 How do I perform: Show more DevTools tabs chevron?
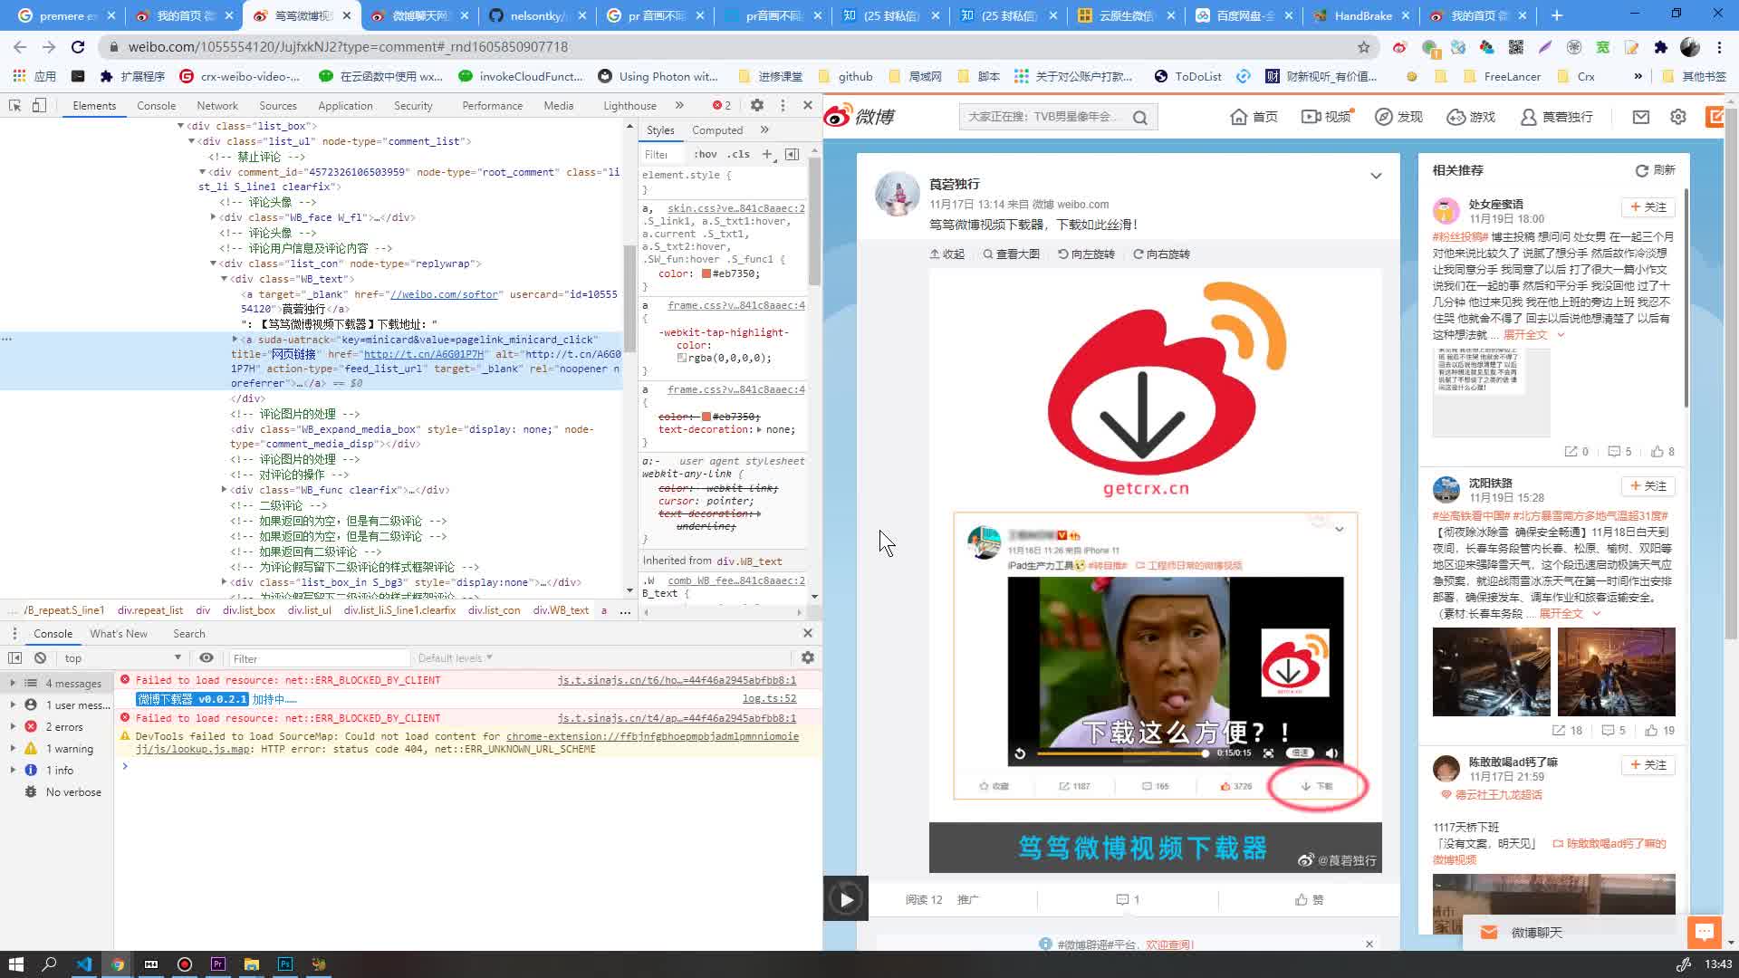coord(679,105)
